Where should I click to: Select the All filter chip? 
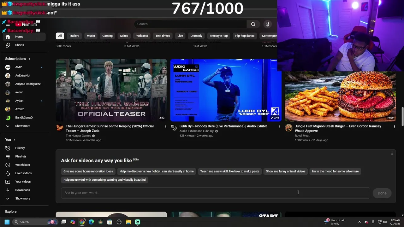60,36
